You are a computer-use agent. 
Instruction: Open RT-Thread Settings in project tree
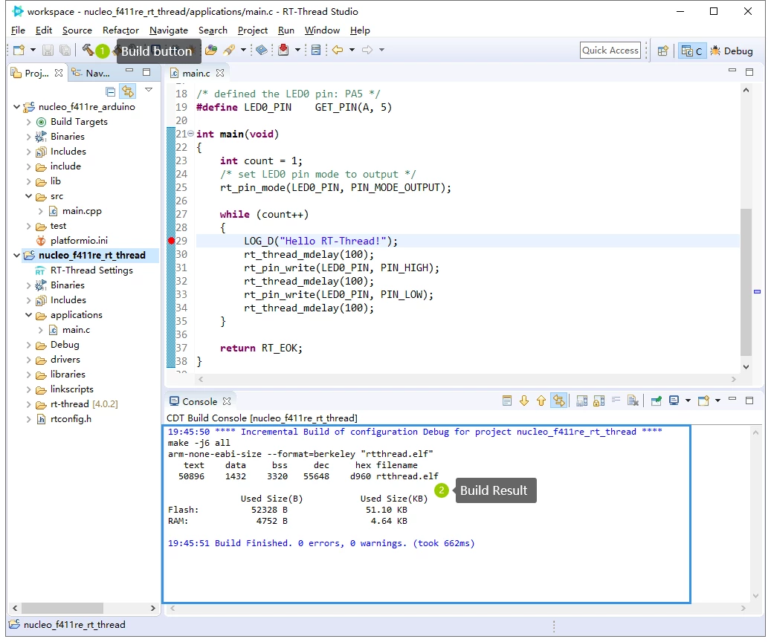[x=91, y=270]
